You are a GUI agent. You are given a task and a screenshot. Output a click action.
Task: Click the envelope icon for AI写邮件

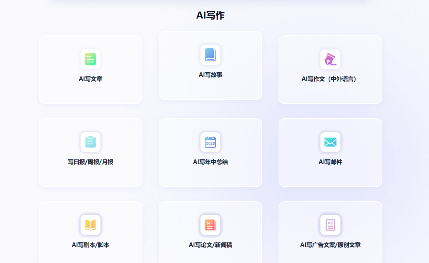[330, 142]
